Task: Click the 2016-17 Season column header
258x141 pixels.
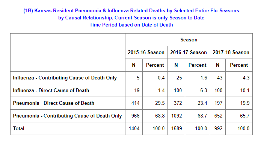Action: pos(189,52)
